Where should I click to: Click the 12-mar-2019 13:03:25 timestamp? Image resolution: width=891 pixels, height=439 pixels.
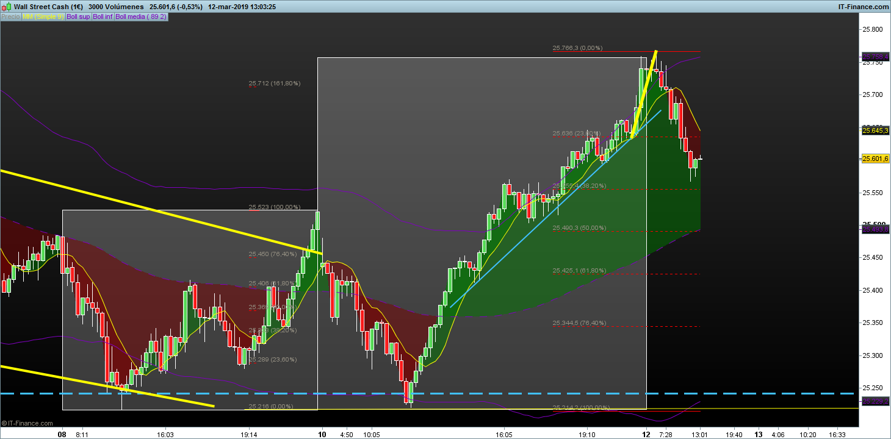242,7
